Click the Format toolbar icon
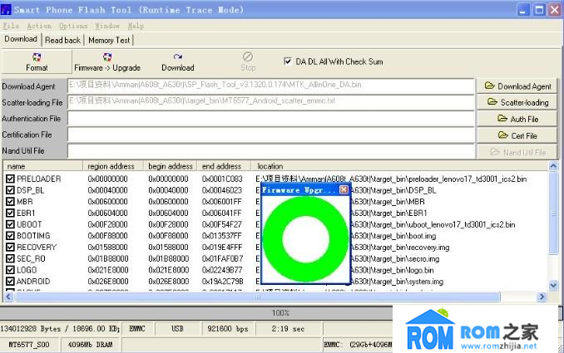 pyautogui.click(x=36, y=62)
